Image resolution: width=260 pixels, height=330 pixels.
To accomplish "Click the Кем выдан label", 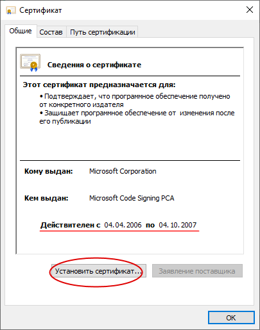I will [46, 198].
